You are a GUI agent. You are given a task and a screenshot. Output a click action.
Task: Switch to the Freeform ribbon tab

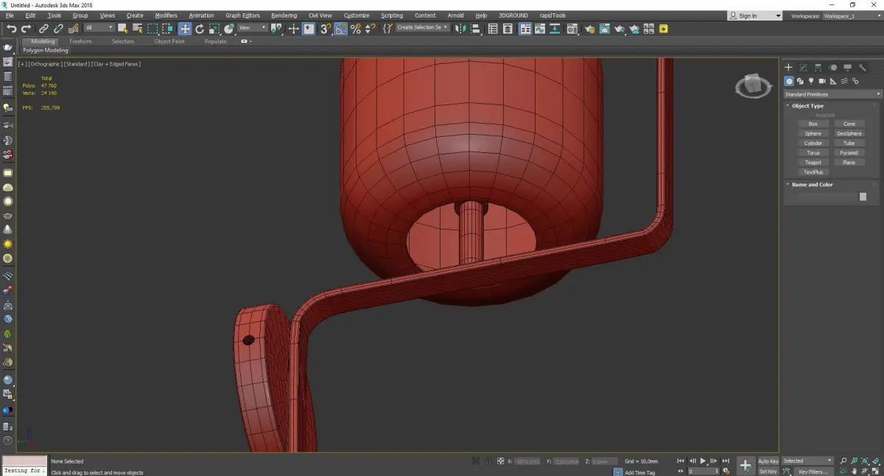[80, 41]
